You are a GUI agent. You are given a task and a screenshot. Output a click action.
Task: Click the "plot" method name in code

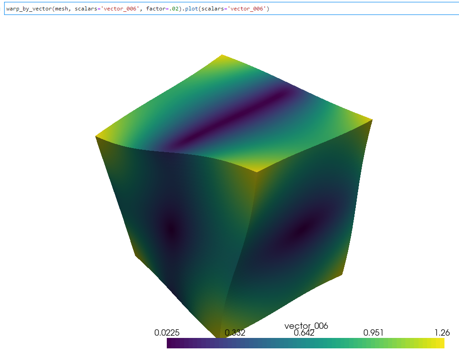(x=191, y=9)
